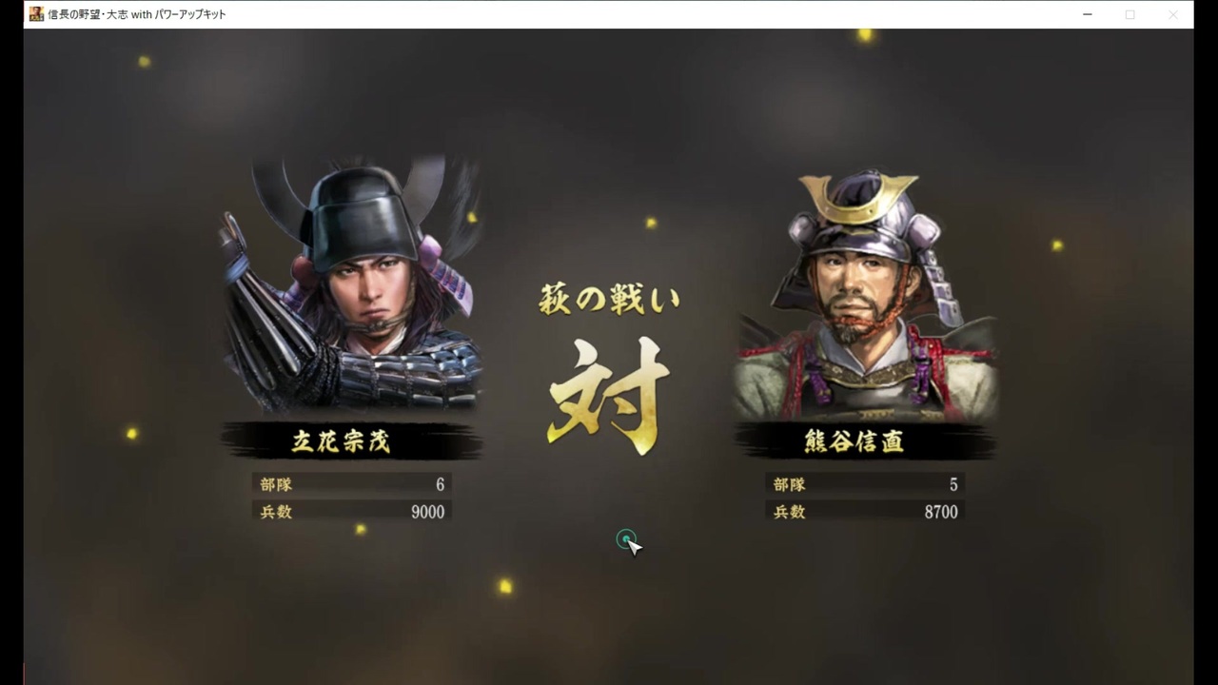Click the green ring cursor indicator below 対
This screenshot has width=1218, height=685.
click(625, 539)
